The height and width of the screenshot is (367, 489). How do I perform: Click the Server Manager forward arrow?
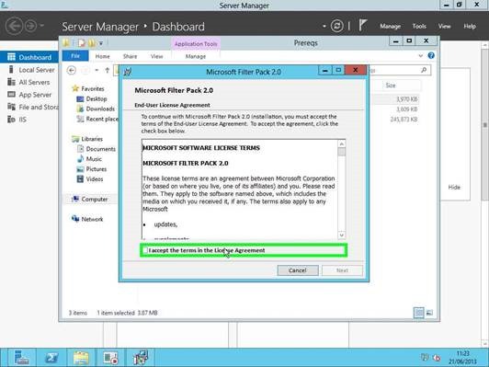tap(30, 26)
